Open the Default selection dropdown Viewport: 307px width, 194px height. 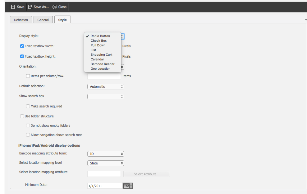tap(106, 87)
